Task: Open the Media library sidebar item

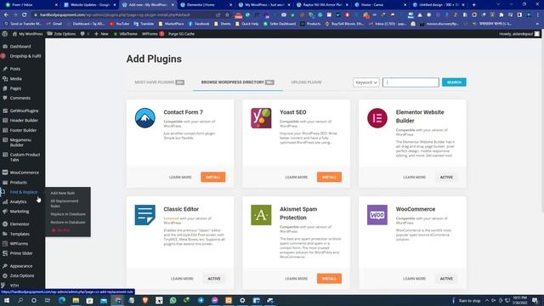Action: (x=15, y=79)
